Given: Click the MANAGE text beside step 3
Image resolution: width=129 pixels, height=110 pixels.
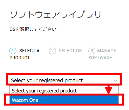Looking at the screenshot, I should [107, 51].
